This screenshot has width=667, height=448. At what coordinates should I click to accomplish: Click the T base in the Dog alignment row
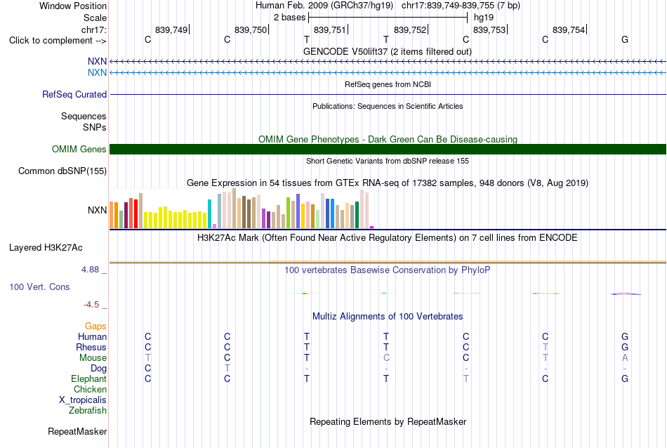coord(227,369)
